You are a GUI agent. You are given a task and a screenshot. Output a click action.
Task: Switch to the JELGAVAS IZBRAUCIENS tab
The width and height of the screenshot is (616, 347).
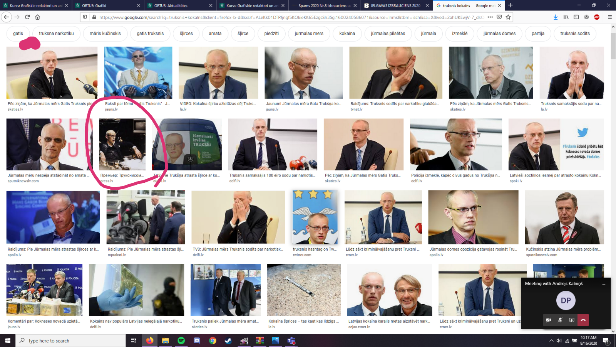click(x=396, y=5)
